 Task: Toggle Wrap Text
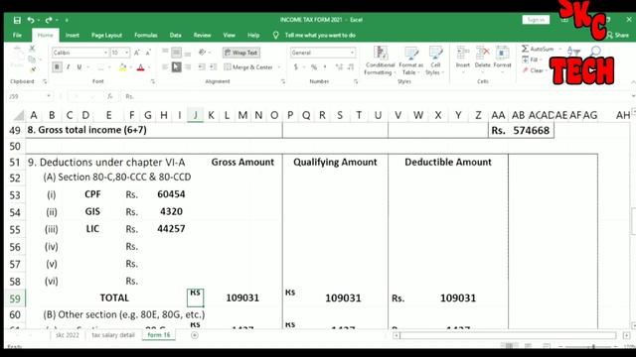tap(241, 53)
